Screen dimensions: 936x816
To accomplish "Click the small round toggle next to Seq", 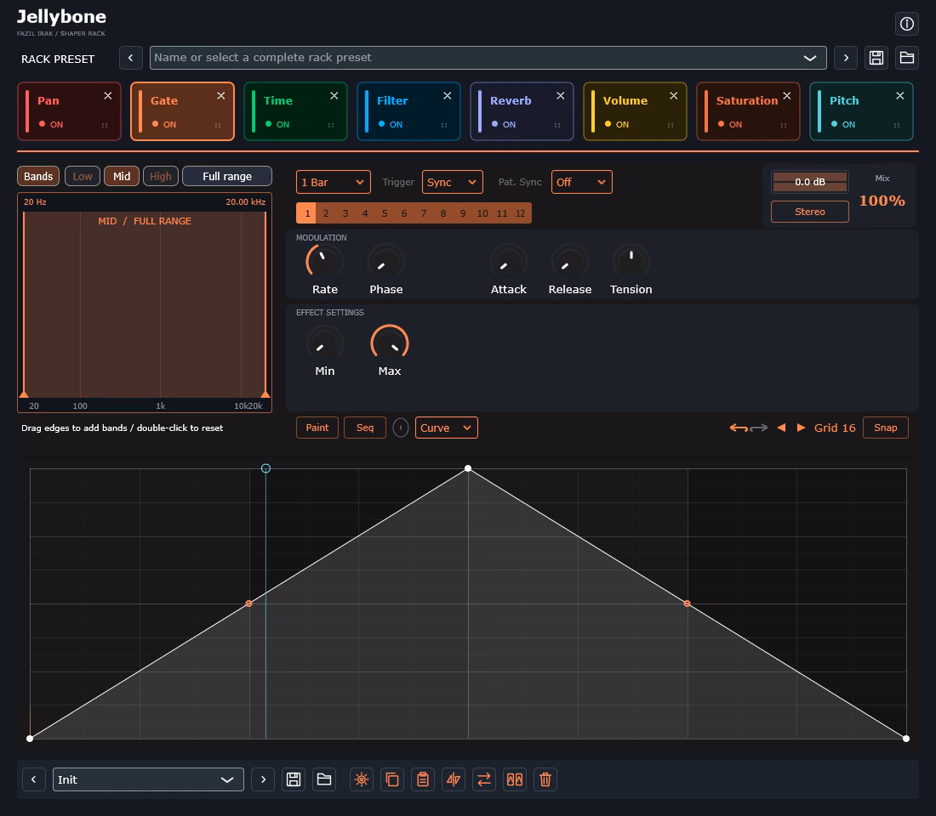I will pos(401,428).
